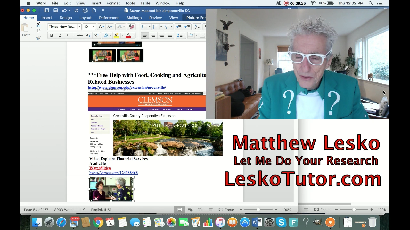Viewport: 410px width, 230px height.
Task: Set paragraph alignment to left
Action: (145, 35)
